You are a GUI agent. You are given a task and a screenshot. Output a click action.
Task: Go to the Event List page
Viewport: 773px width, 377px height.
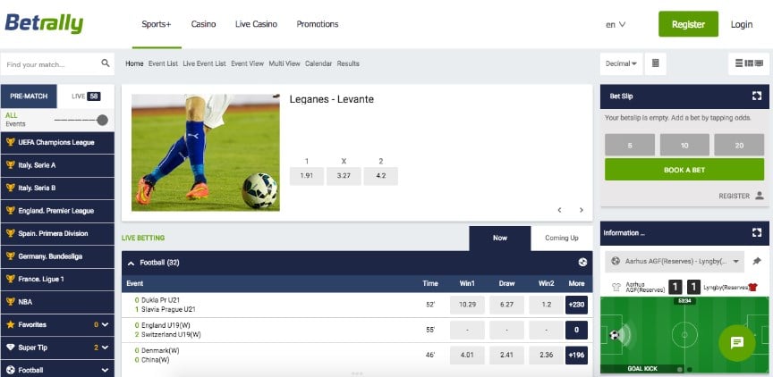point(163,63)
